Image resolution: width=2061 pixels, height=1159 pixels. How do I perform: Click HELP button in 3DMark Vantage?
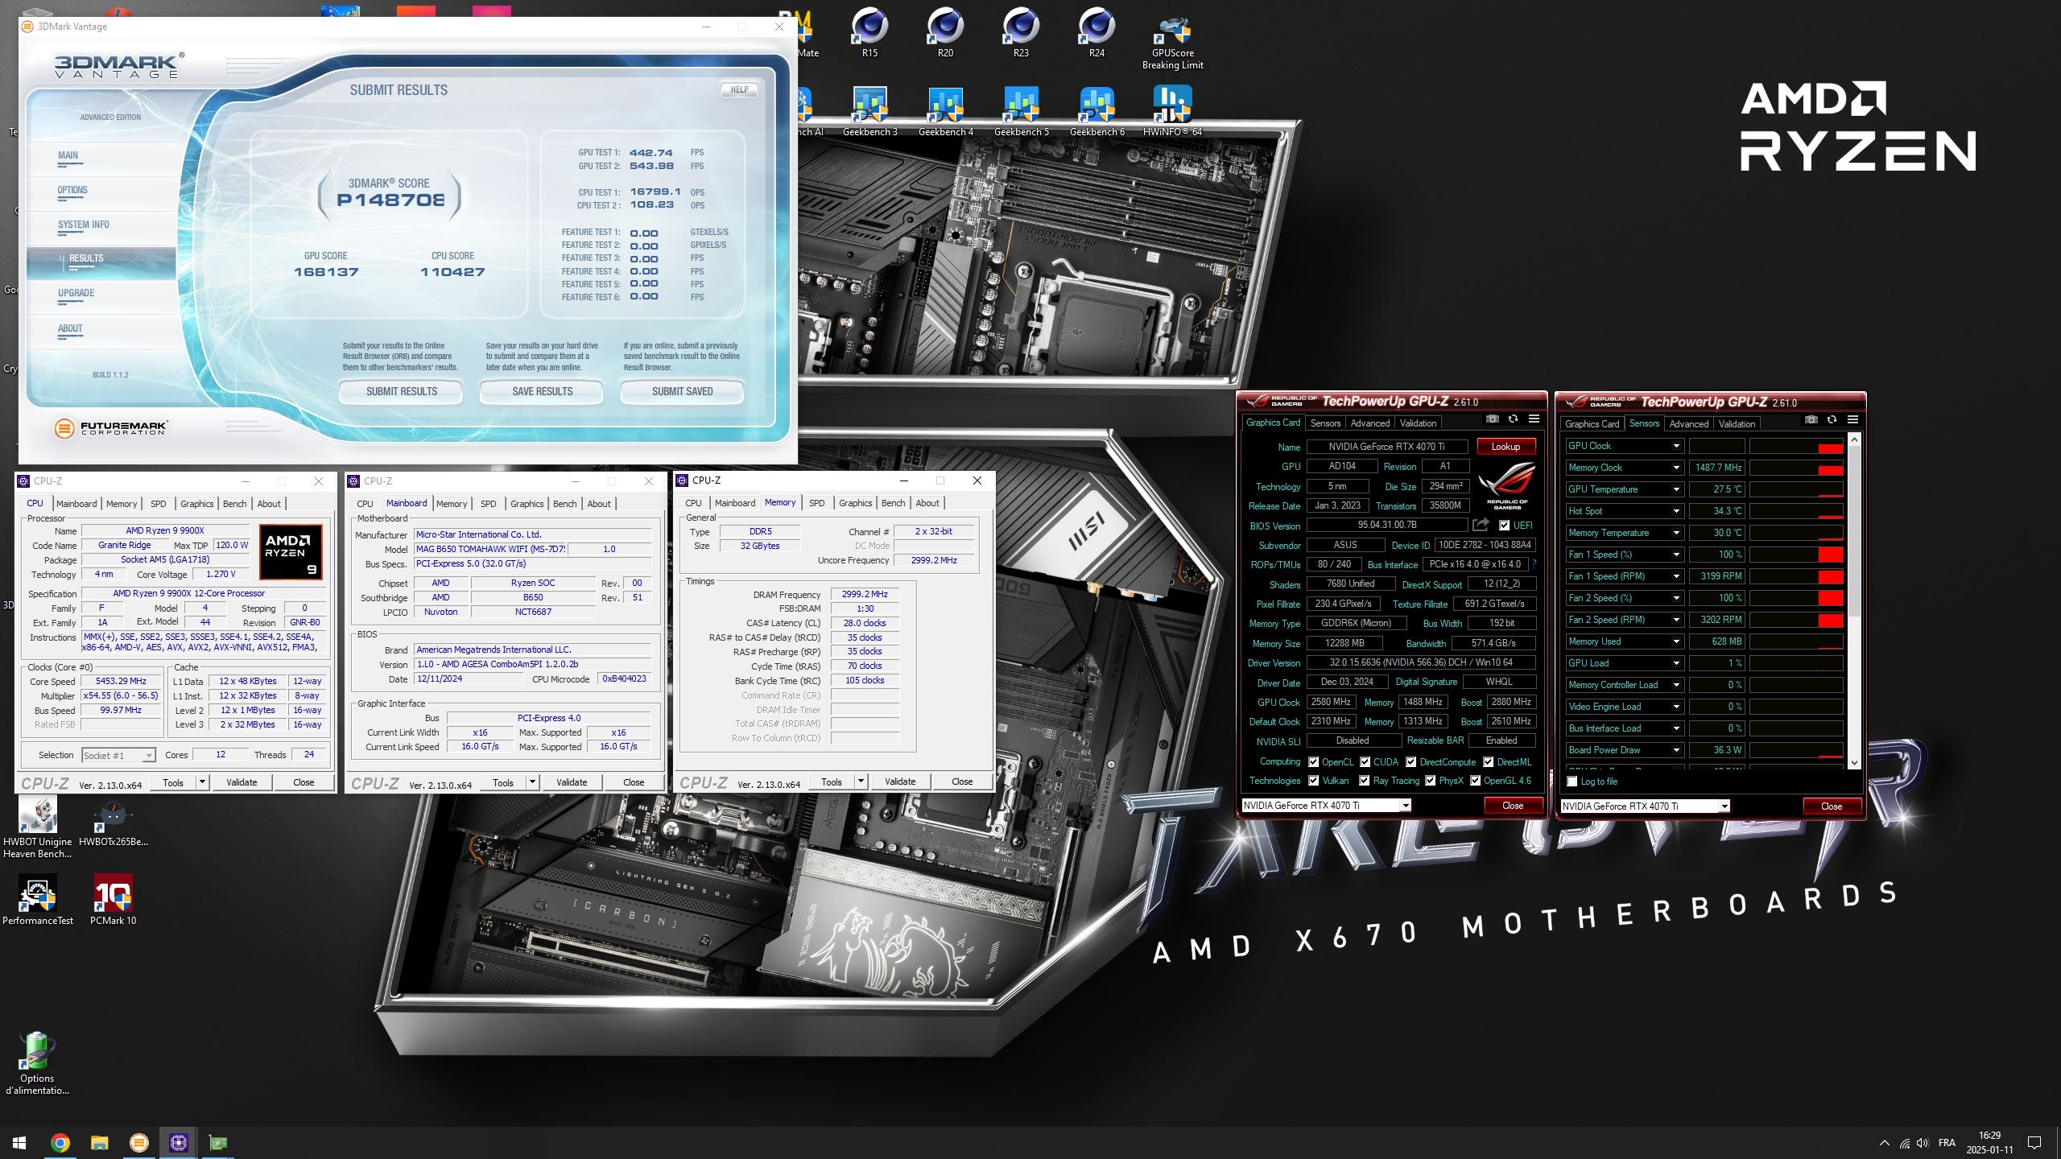pyautogui.click(x=739, y=90)
